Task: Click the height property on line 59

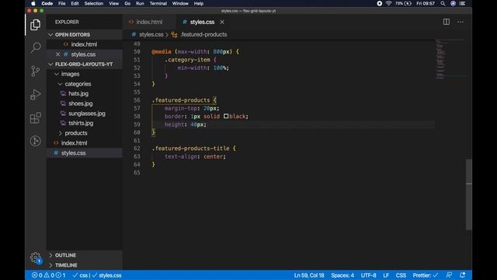Action: point(174,124)
